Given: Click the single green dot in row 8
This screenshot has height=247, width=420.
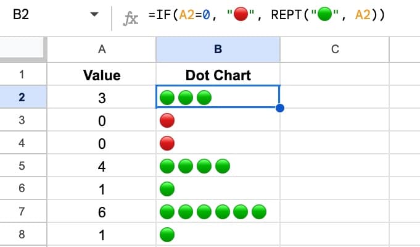Looking at the screenshot, I should coord(167,235).
